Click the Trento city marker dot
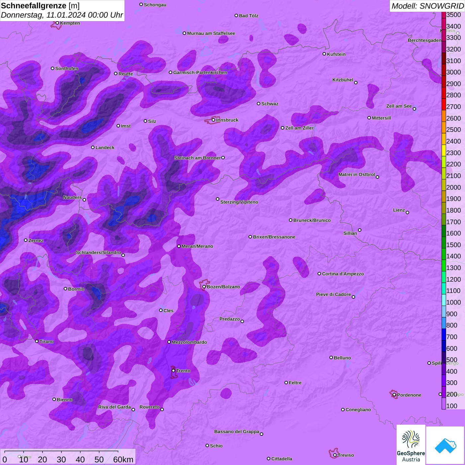Screen dimensions: 465x465 (x=173, y=370)
